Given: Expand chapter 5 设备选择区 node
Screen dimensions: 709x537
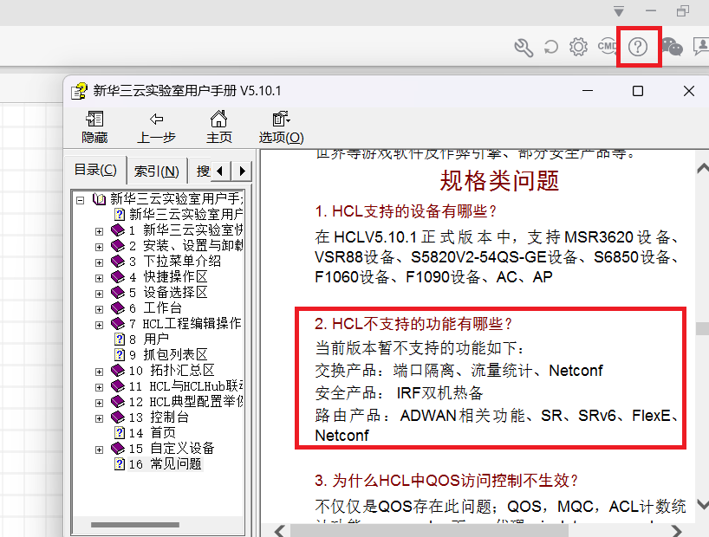Looking at the screenshot, I should click(99, 294).
